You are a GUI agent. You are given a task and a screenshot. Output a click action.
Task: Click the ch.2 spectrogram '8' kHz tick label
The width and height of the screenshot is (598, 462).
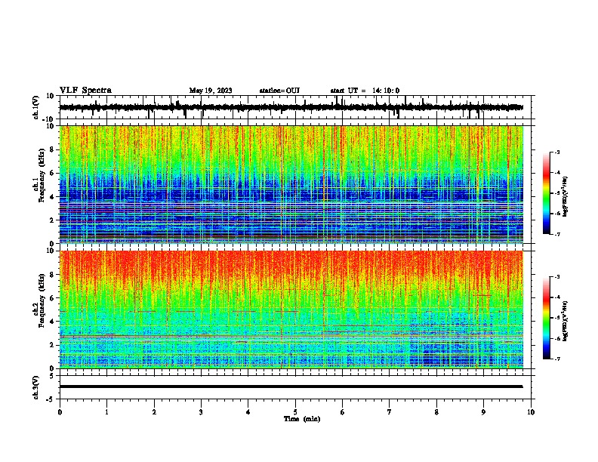[x=52, y=275]
